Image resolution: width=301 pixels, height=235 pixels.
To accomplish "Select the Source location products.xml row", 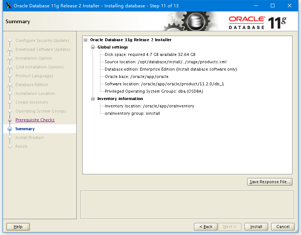I will click(166, 62).
